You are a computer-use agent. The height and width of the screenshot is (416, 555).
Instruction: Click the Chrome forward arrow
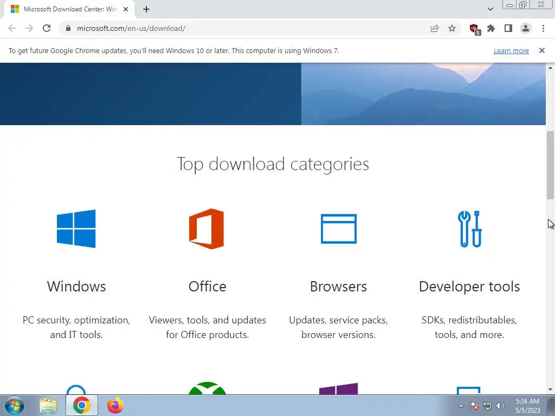[29, 28]
